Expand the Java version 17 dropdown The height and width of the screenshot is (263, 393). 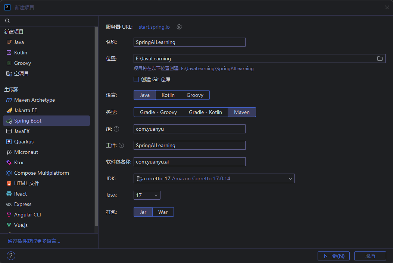[x=147, y=195]
